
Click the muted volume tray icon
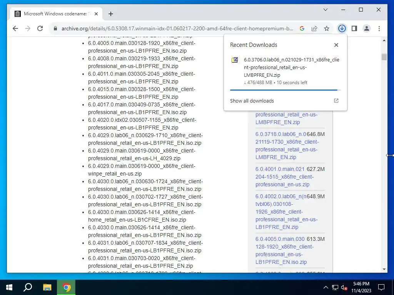pos(344,287)
